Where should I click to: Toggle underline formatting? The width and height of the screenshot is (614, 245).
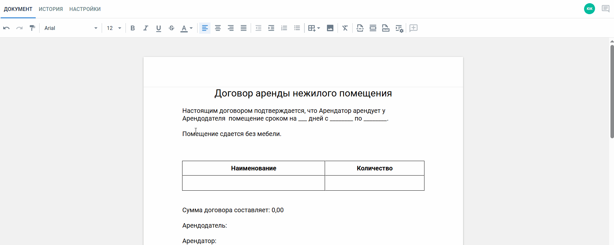158,28
